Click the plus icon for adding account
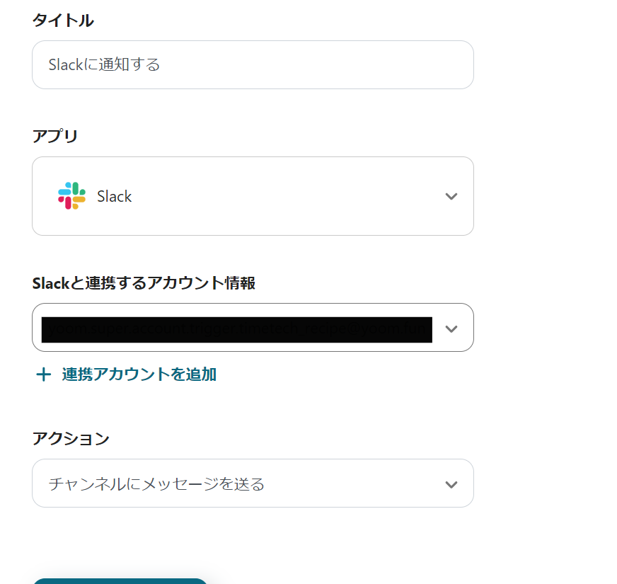The width and height of the screenshot is (617, 584). [43, 374]
